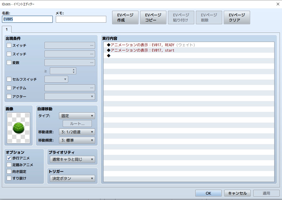The width and height of the screenshot is (282, 200).
Task: Enable セルフスイッチ condition checkbox
Action: 9,79
